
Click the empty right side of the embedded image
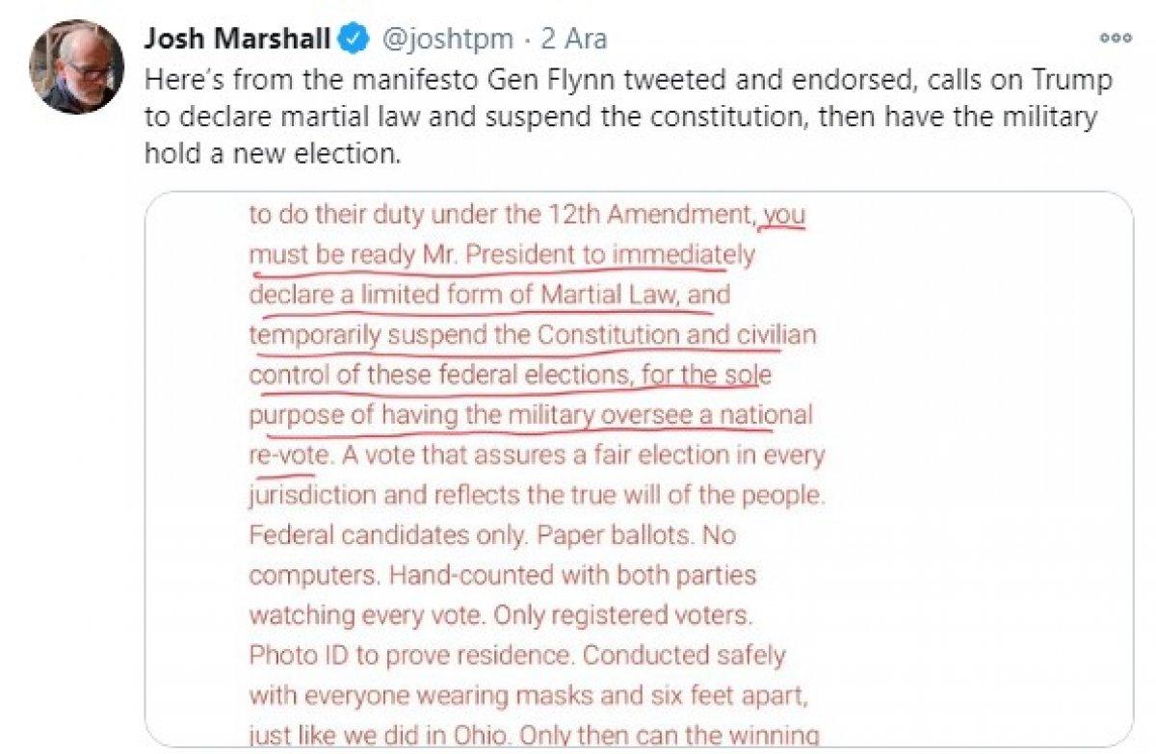[x=973, y=462]
